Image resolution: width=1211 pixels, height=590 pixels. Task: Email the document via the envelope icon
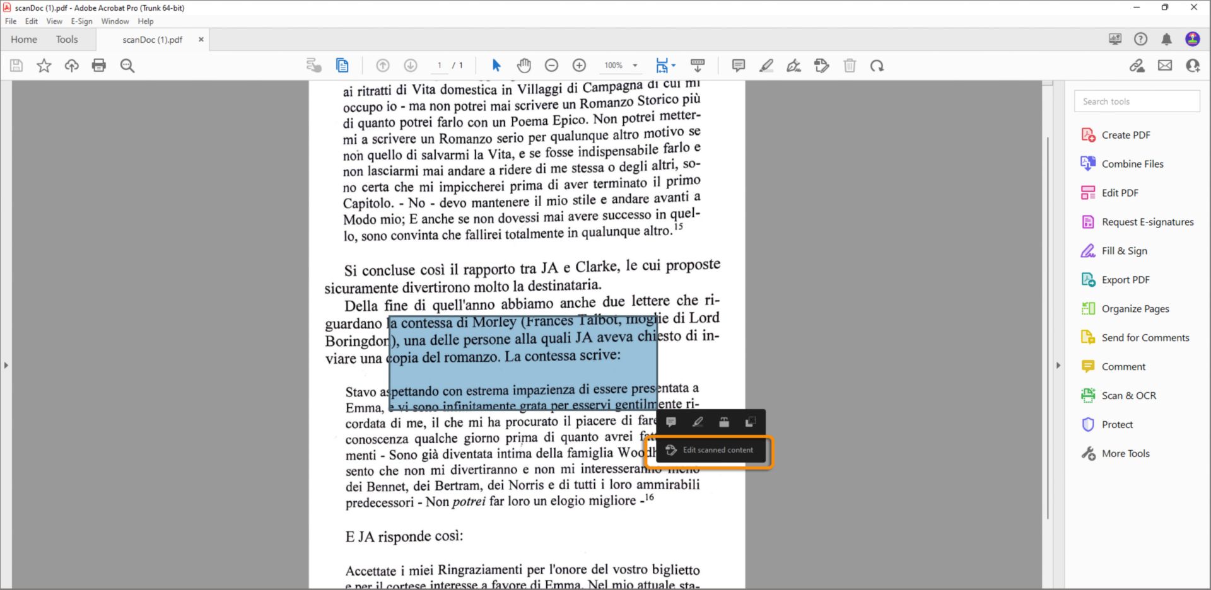click(x=1165, y=65)
